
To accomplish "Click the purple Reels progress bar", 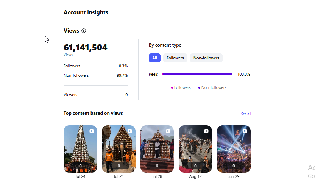I will click(197, 74).
